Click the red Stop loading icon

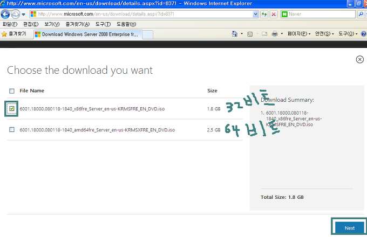(x=274, y=14)
